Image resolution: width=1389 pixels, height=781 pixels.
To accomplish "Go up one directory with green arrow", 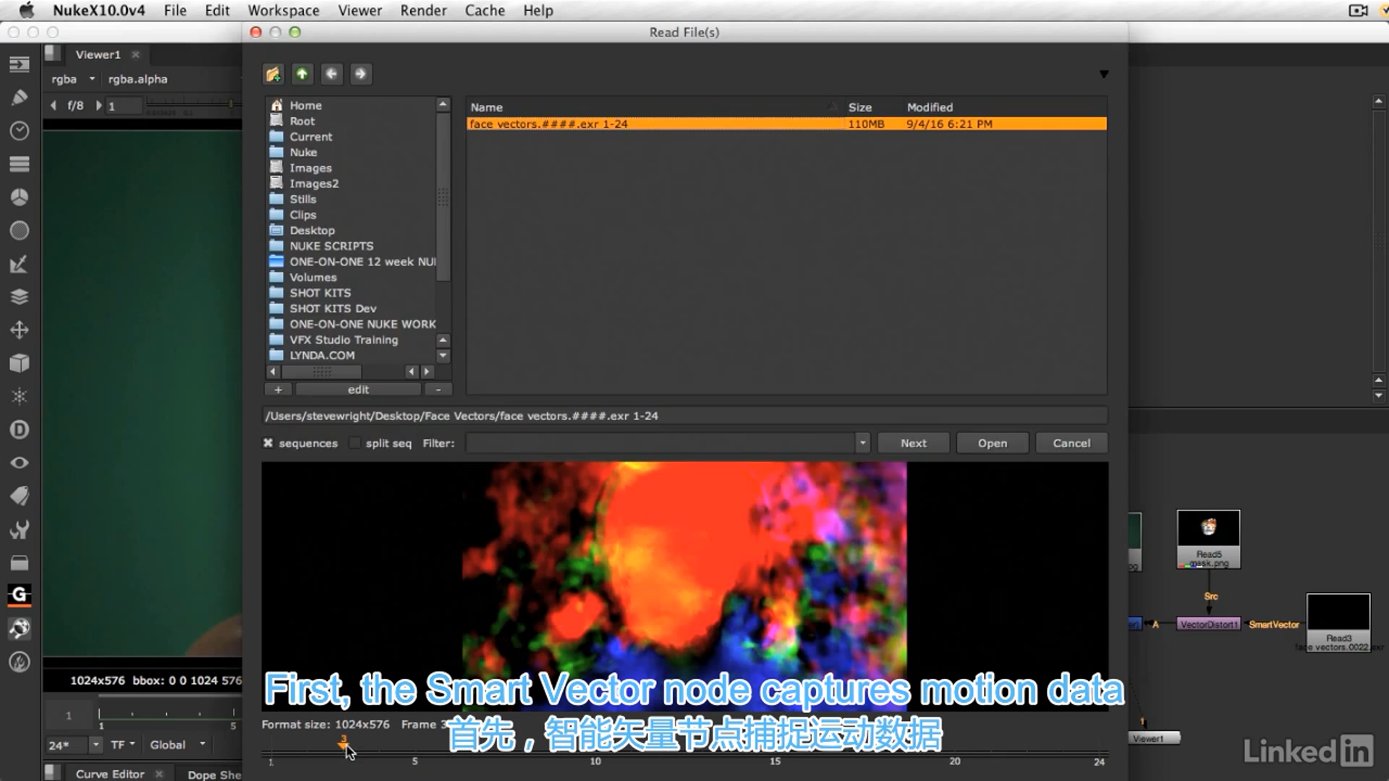I will 302,74.
